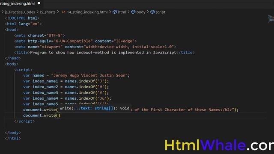The image size is (274, 154).
Task: Click the html symbol cube icon
Action: point(115,12)
